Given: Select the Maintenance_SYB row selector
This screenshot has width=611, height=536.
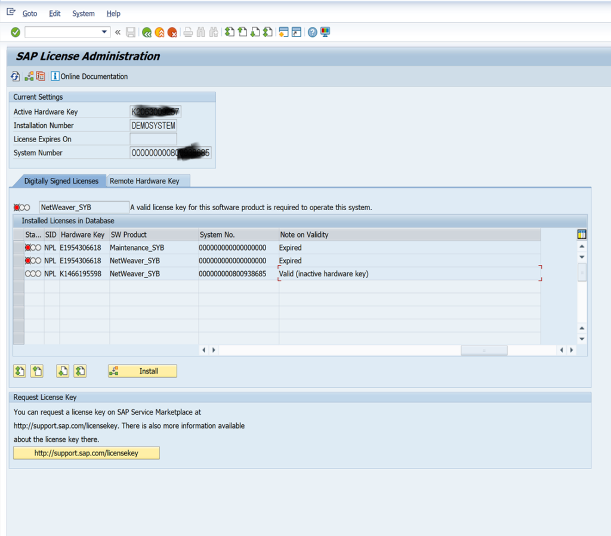Looking at the screenshot, I should click(18, 248).
